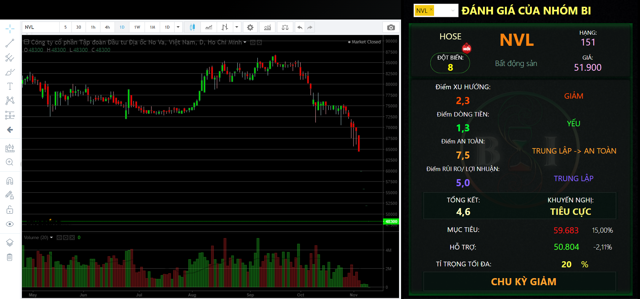Click the candlestick chart style icon
This screenshot has width=640, height=299.
click(x=192, y=27)
